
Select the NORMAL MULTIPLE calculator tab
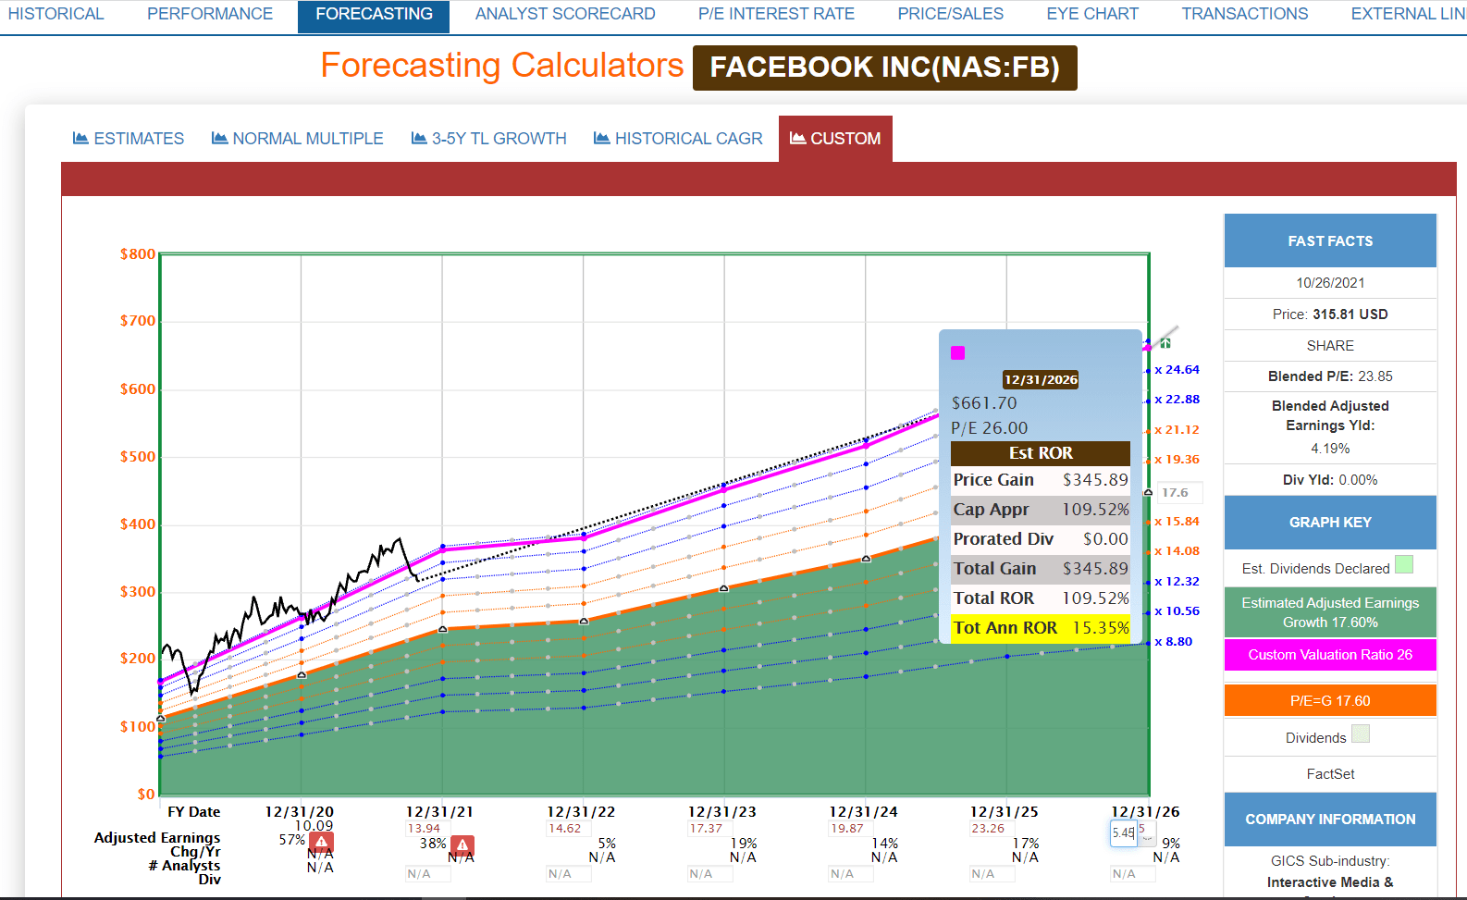tap(297, 139)
